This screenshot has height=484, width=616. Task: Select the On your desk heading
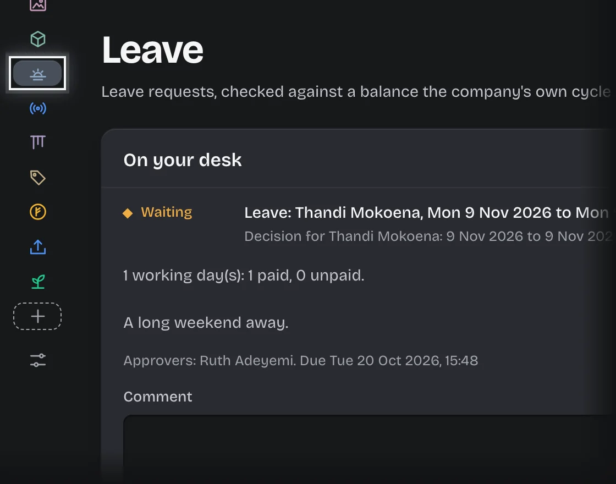183,160
